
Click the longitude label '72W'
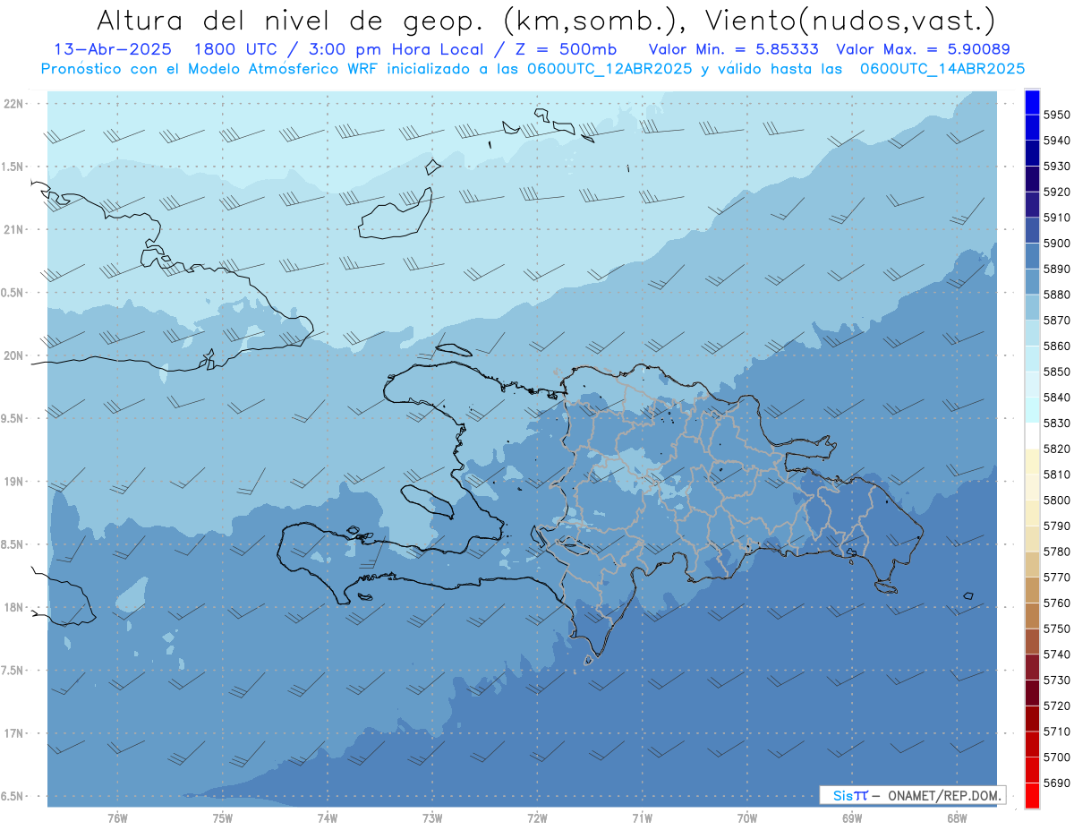click(537, 817)
